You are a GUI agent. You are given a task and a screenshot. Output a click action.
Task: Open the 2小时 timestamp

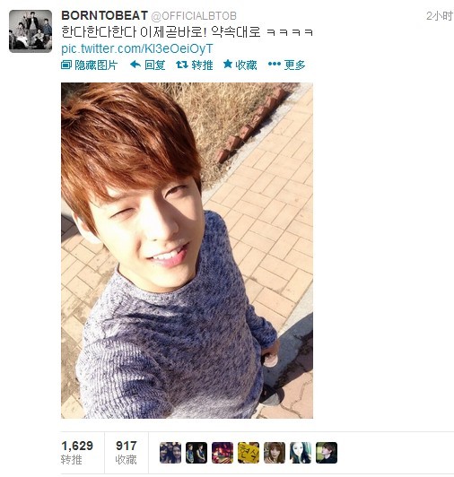click(x=440, y=16)
